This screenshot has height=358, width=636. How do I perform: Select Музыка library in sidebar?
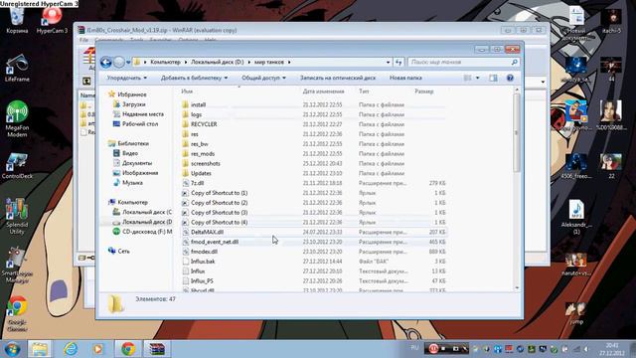coord(128,183)
